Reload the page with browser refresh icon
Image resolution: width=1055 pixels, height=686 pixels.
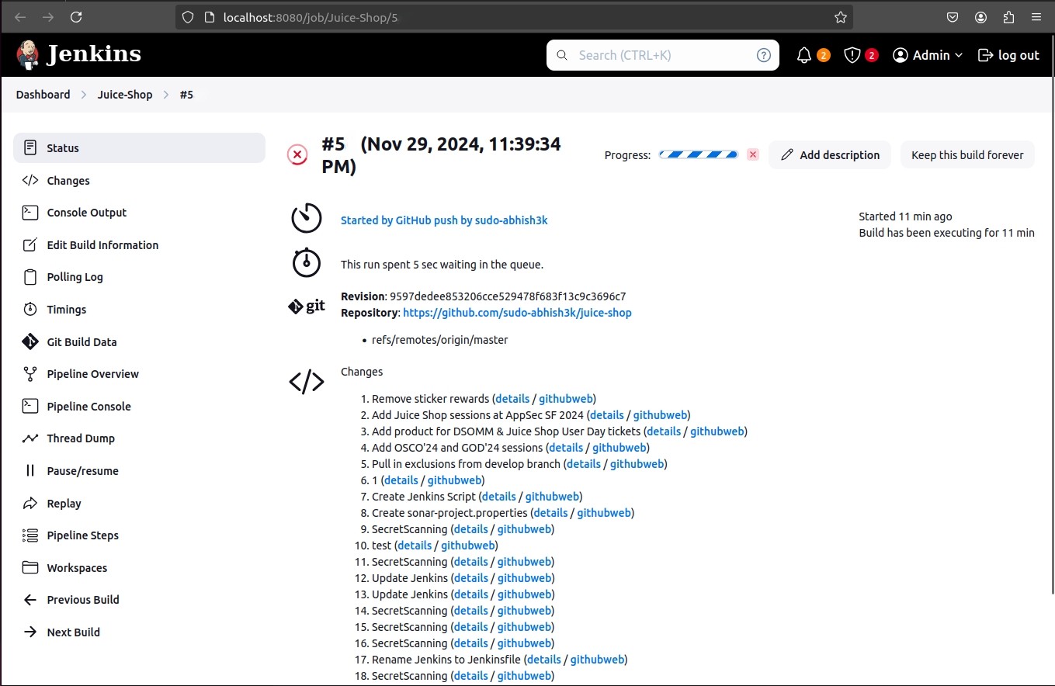coord(75,17)
